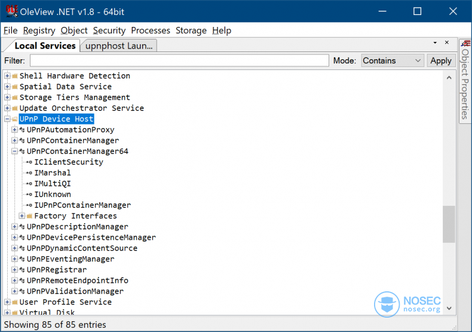Click the UPnPRegistrar class icon
Screen dimensions: 472x332
pyautogui.click(x=22, y=270)
